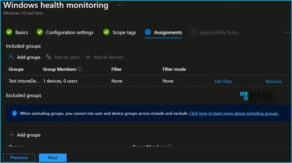
Task: Open the Configuration settings step
Action: (70, 33)
